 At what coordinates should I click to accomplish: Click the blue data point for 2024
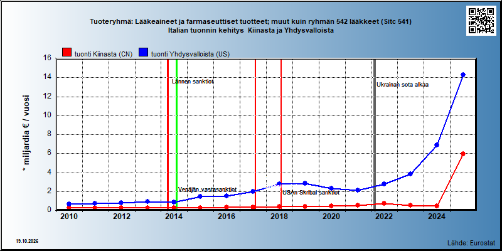pos(437,145)
